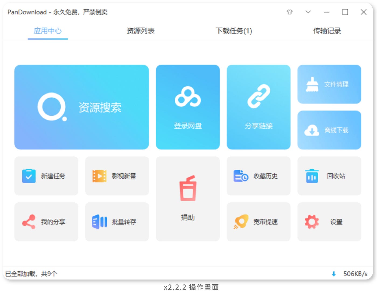Image resolution: width=377 pixels, height=293 pixels.
Task: Click the trash can icon for 回收站
Action: click(312, 176)
